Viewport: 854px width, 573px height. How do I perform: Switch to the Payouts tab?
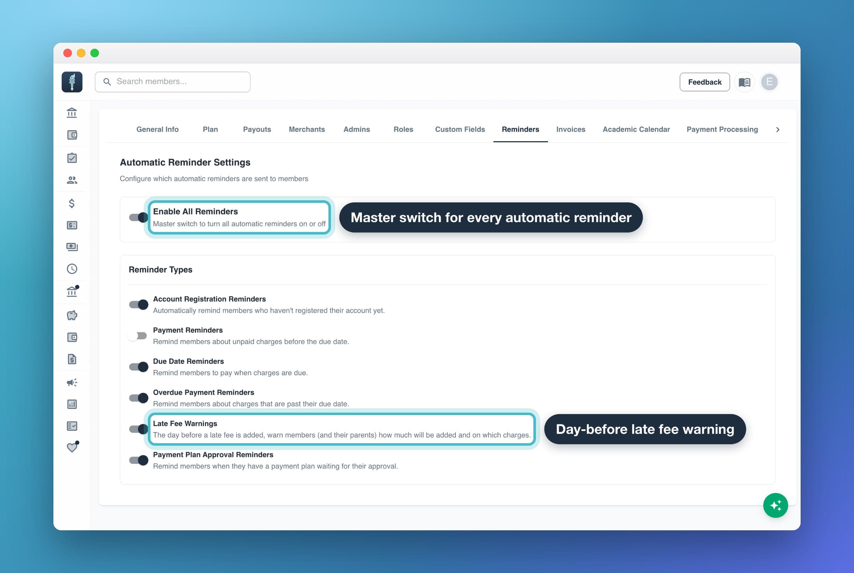click(x=257, y=129)
